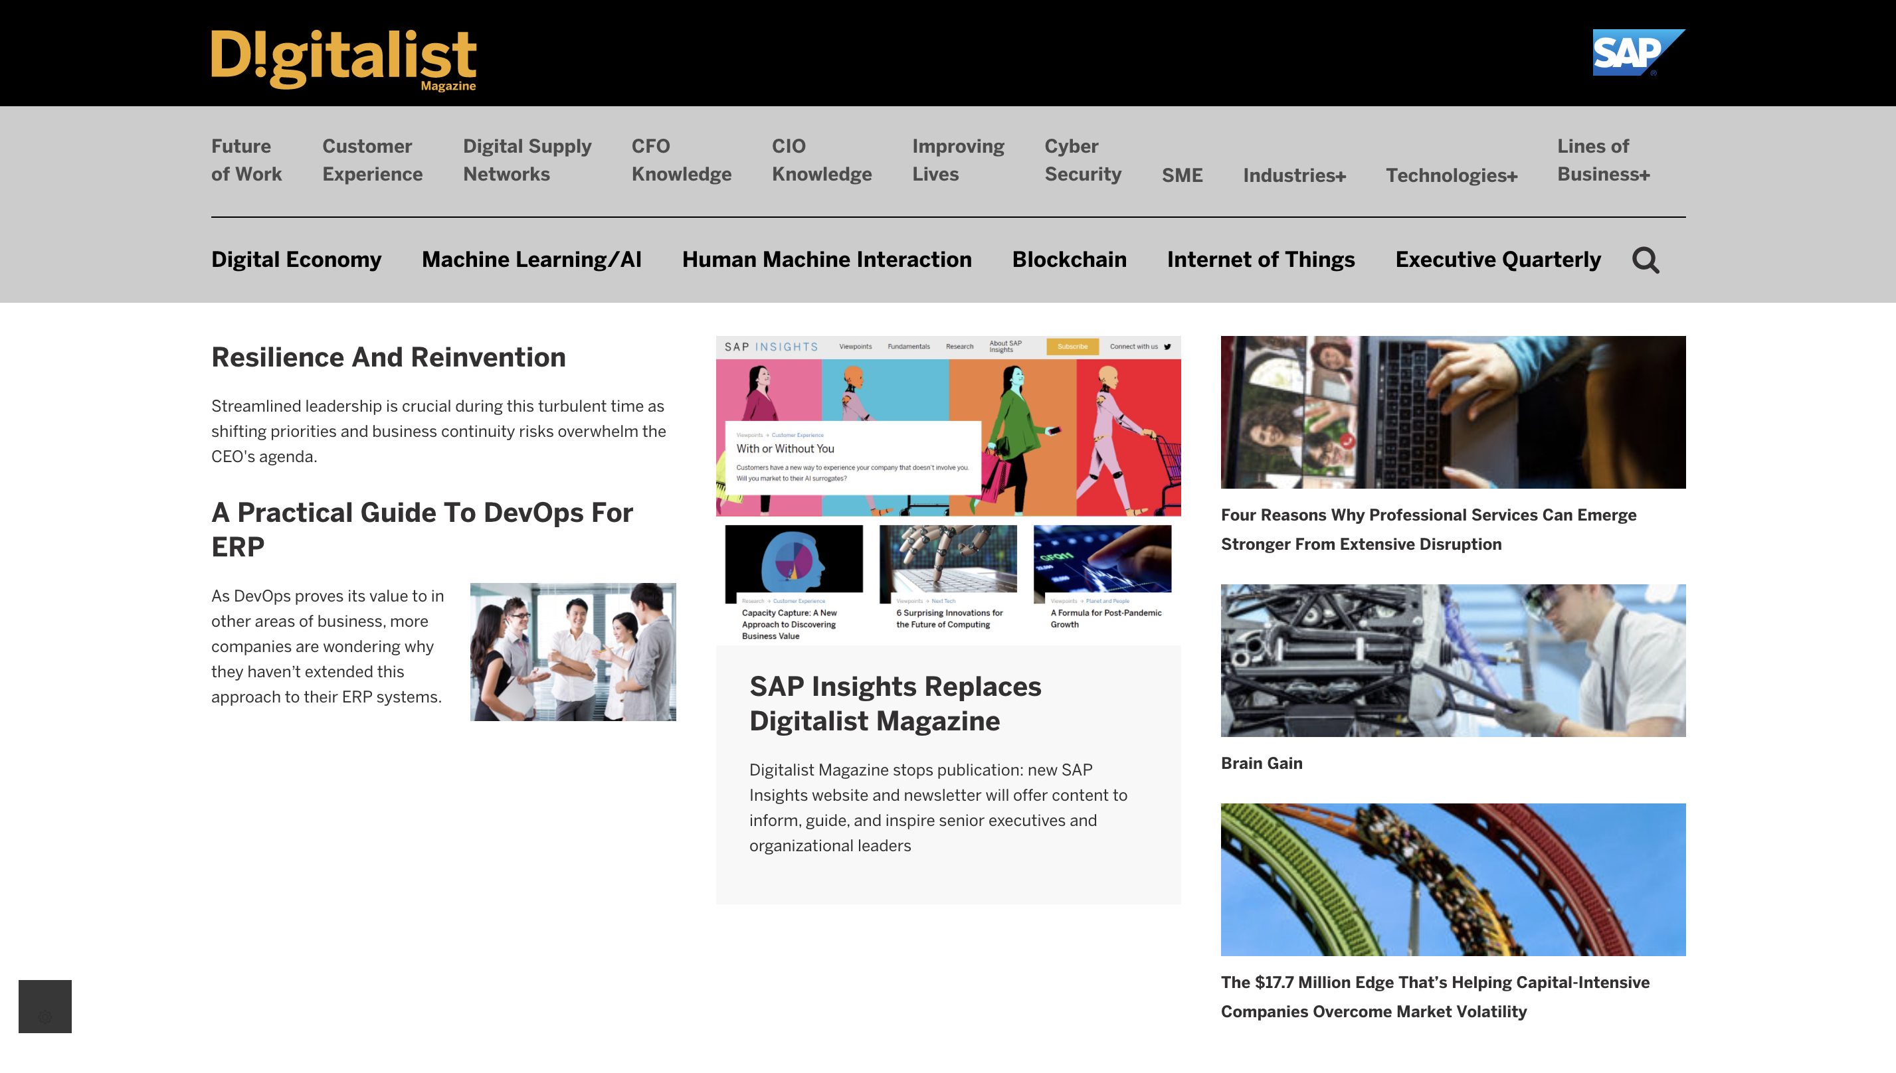Click the roller coaster thumbnail
This screenshot has height=1073, width=1896.
pyautogui.click(x=1452, y=879)
